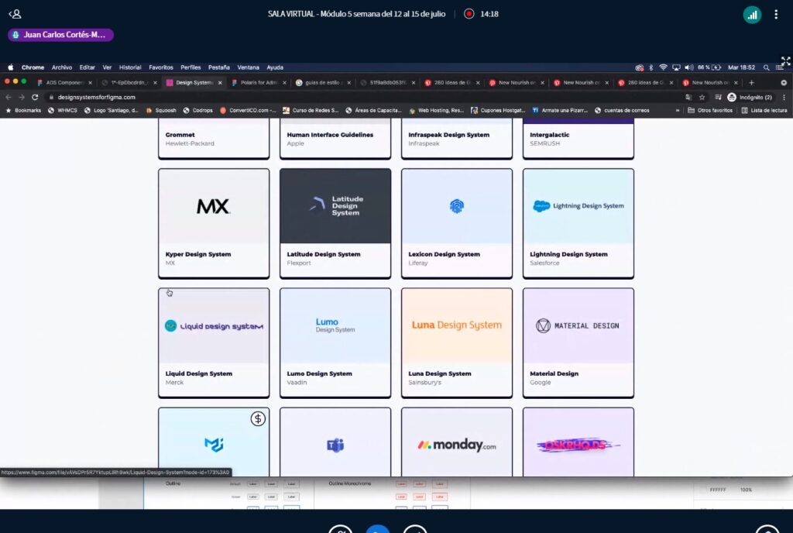
Task: Open the Kyper Design System MX card
Action: tap(214, 223)
